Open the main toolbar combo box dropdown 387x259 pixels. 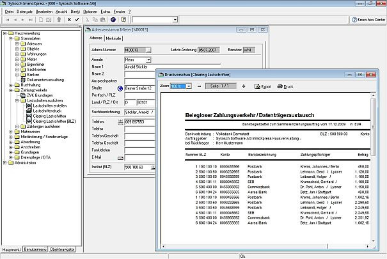click(175, 20)
